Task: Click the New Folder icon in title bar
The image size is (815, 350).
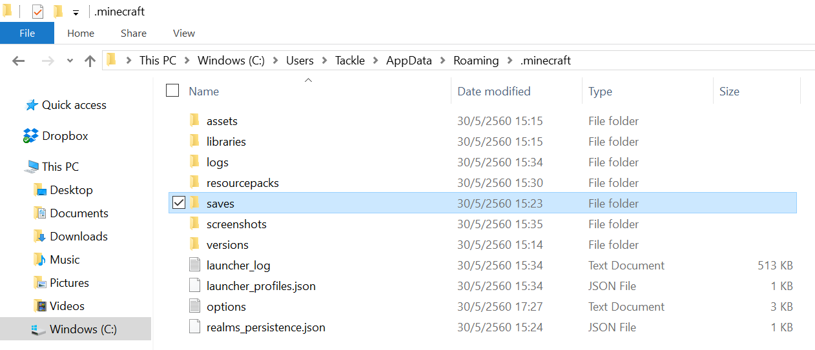Action: 58,12
